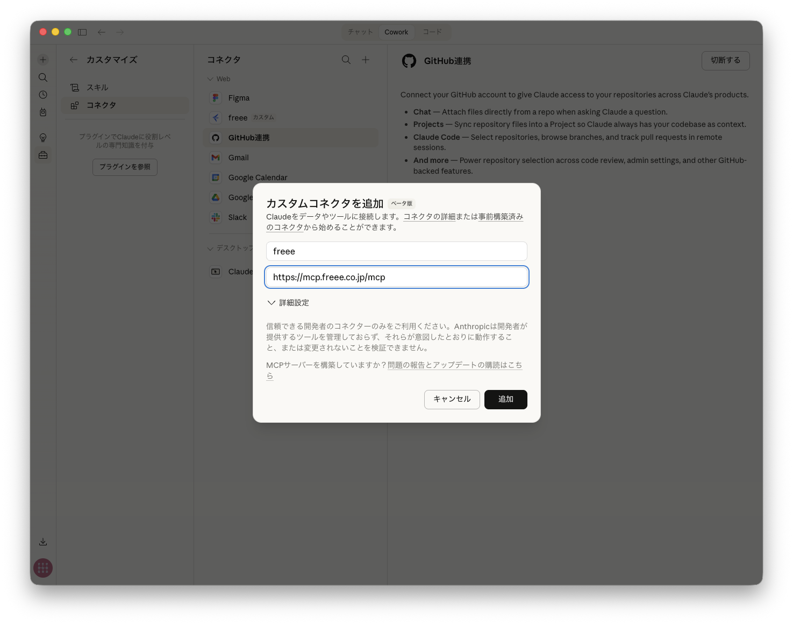The height and width of the screenshot is (625, 793).
Task: Open history clock icon in sidebar
Action: point(43,95)
